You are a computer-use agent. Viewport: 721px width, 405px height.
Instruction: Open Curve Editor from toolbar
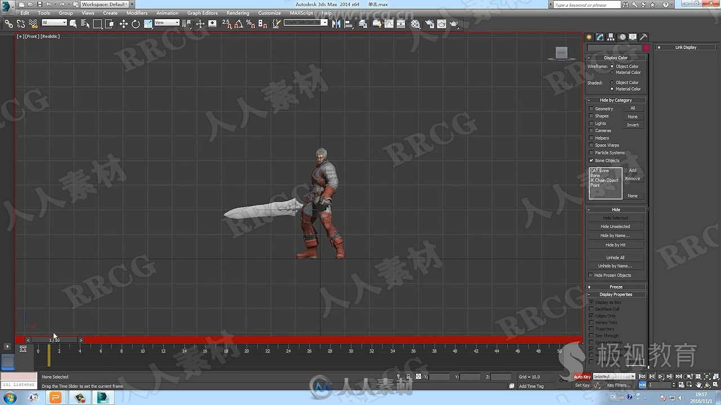pos(389,24)
